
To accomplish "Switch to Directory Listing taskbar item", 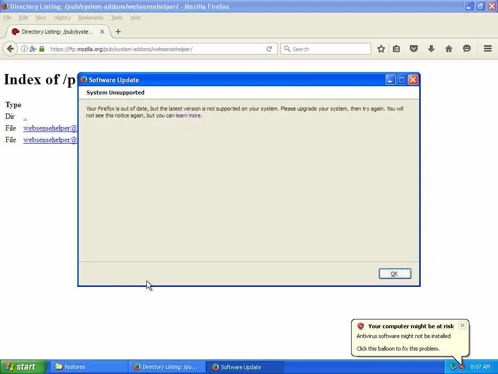I will point(166,367).
